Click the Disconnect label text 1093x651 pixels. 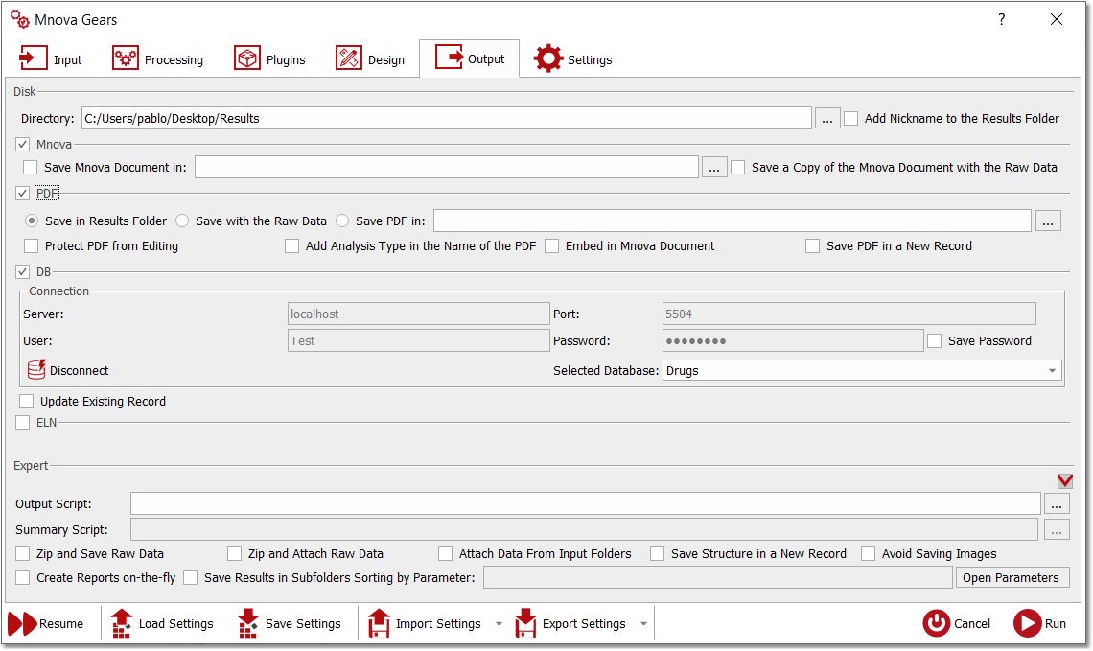(x=79, y=371)
